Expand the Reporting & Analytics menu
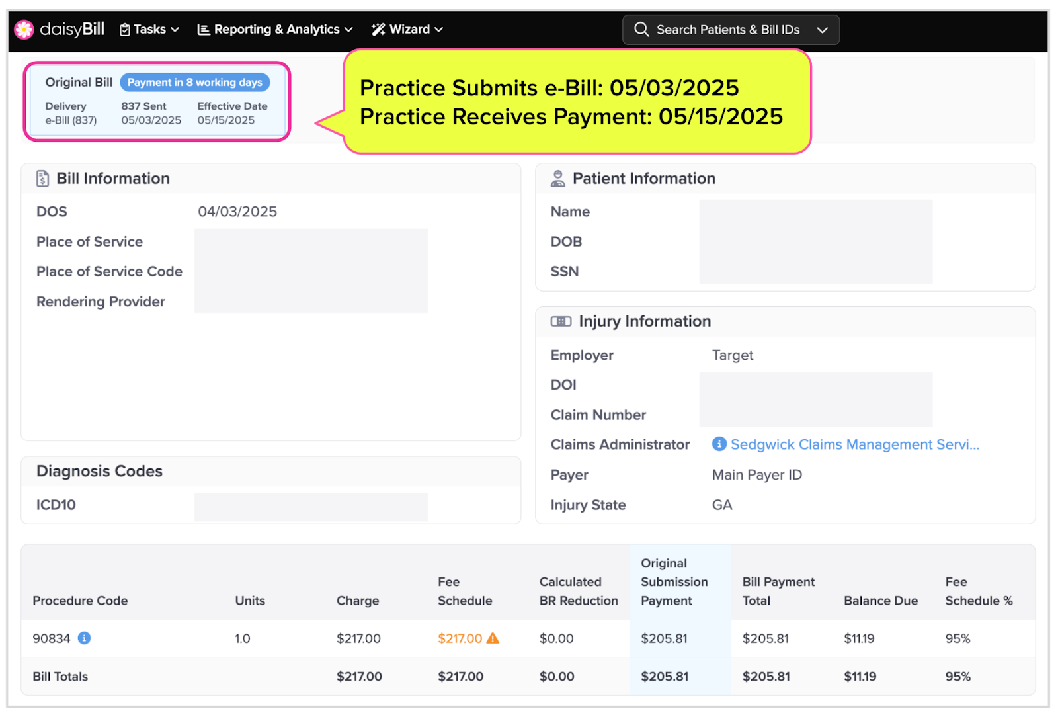 pyautogui.click(x=276, y=30)
